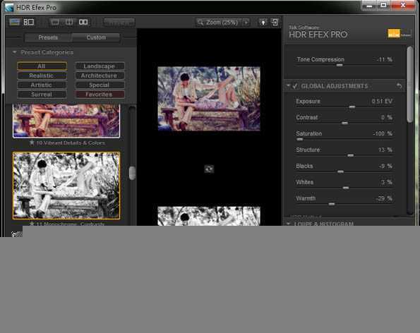The height and width of the screenshot is (333, 420).
Task: Choose the split preview mode icon
Action: (69, 22)
